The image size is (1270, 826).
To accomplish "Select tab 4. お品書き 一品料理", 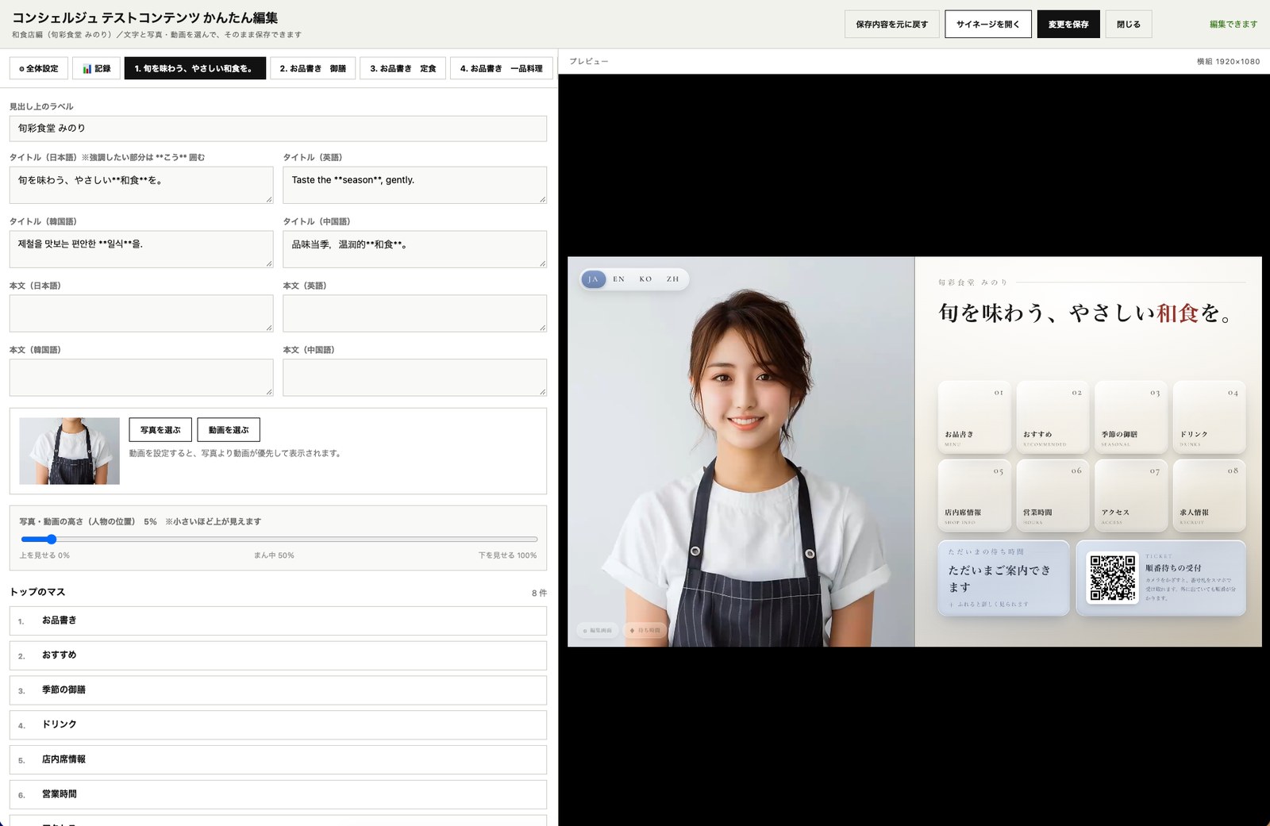I will 502,68.
